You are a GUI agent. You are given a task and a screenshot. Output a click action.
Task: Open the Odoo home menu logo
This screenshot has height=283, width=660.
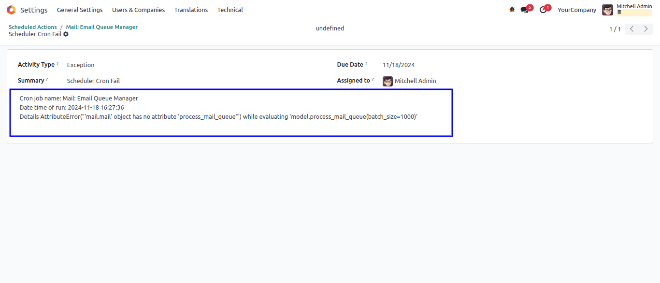11,10
